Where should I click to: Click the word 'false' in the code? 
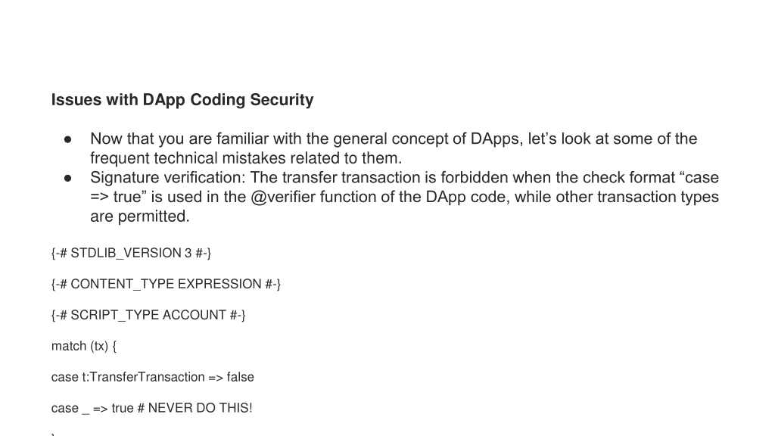tap(240, 377)
